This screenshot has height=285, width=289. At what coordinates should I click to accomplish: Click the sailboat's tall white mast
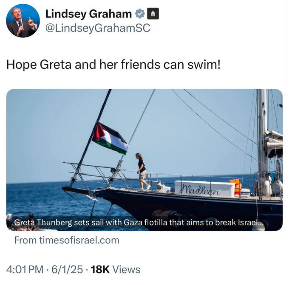pyautogui.click(x=262, y=127)
